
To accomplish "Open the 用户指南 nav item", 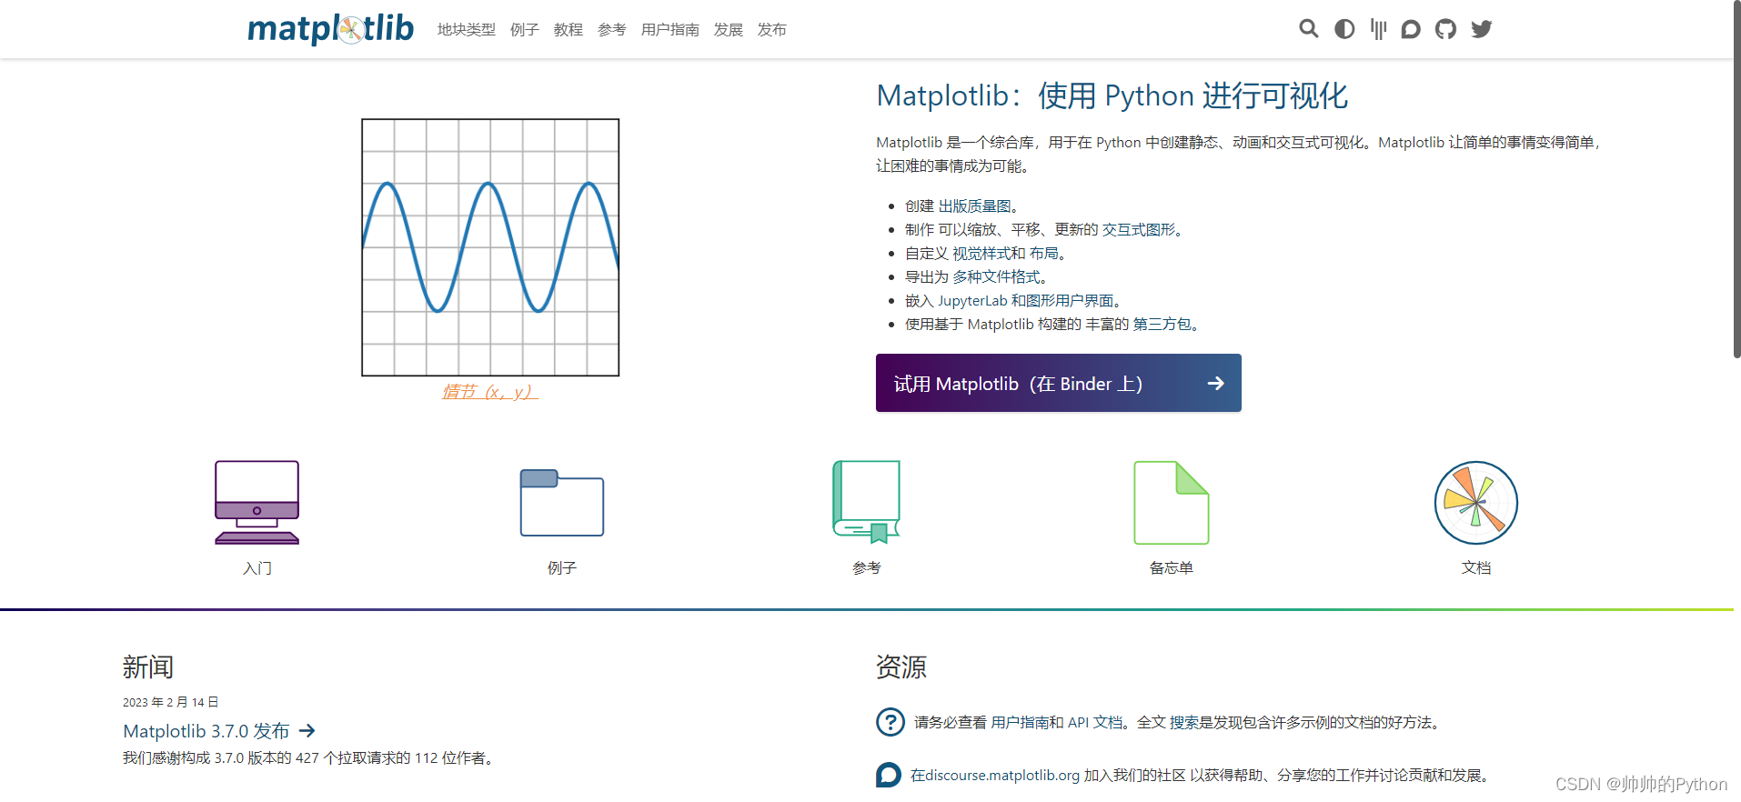I will (x=670, y=30).
